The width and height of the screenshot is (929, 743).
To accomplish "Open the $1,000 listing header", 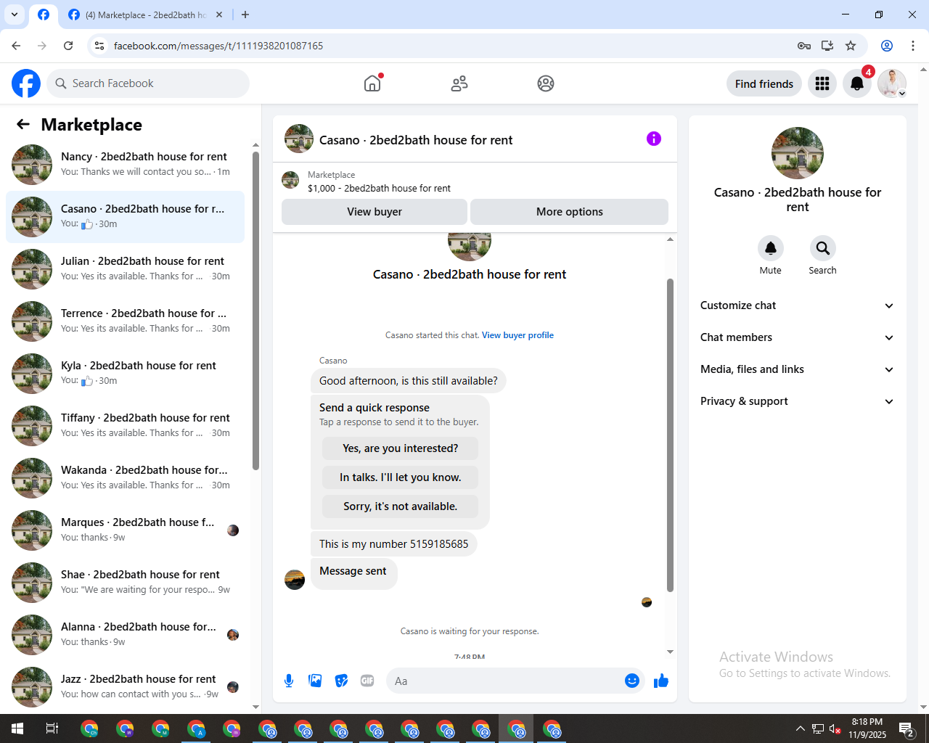I will click(475, 181).
